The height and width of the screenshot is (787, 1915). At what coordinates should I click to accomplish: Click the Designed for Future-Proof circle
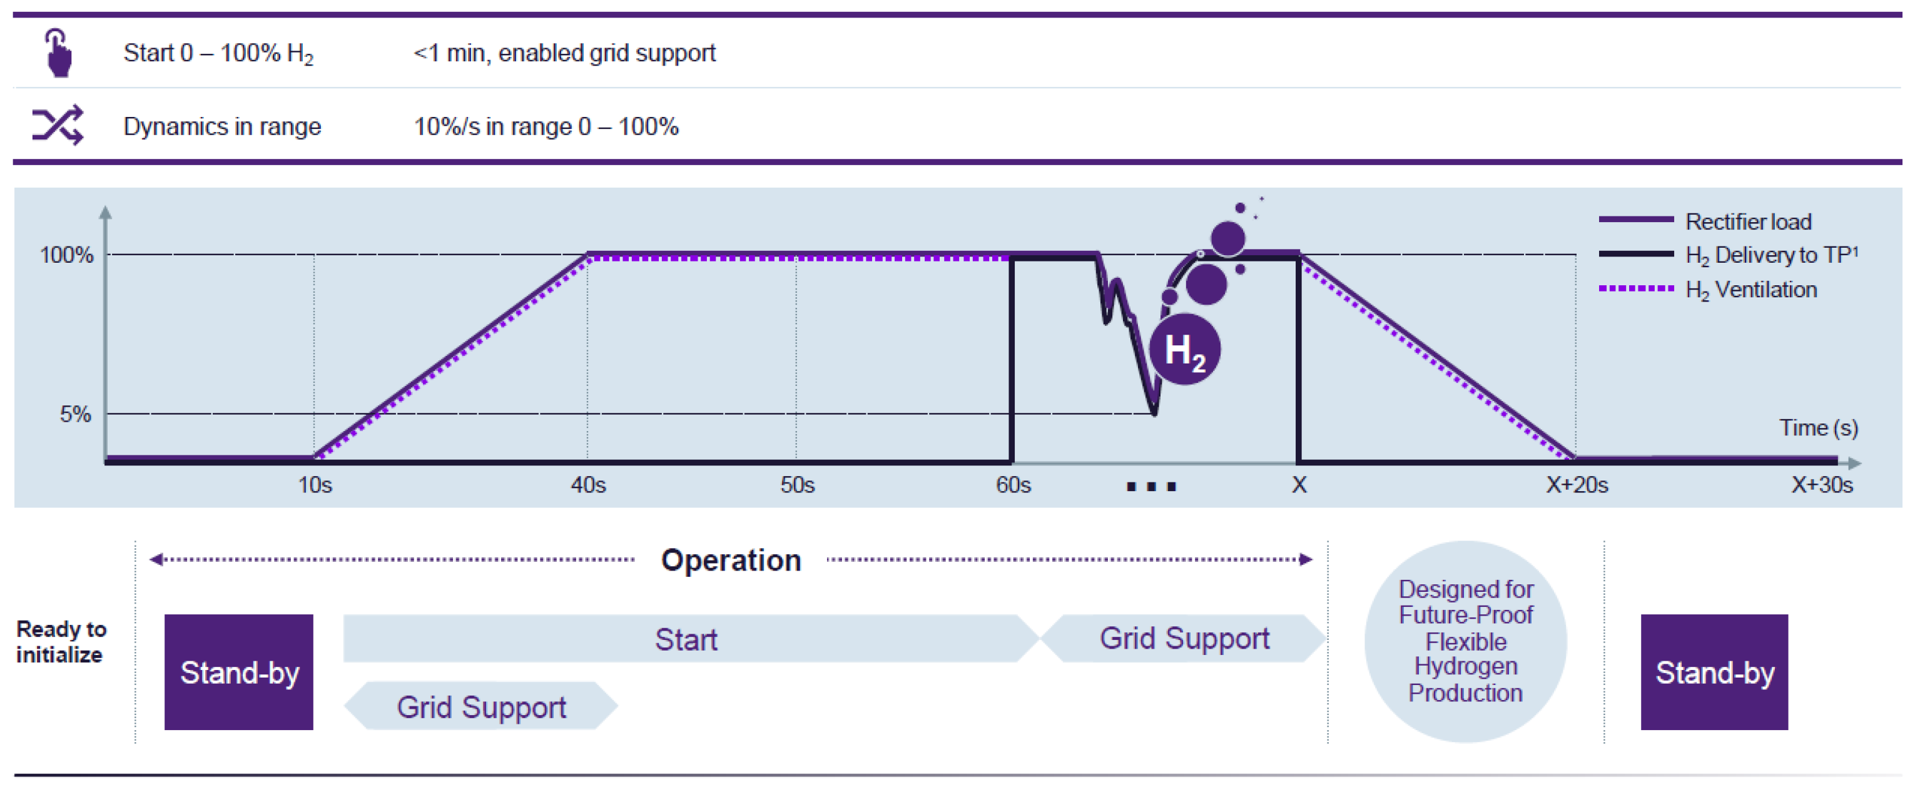tap(1465, 641)
